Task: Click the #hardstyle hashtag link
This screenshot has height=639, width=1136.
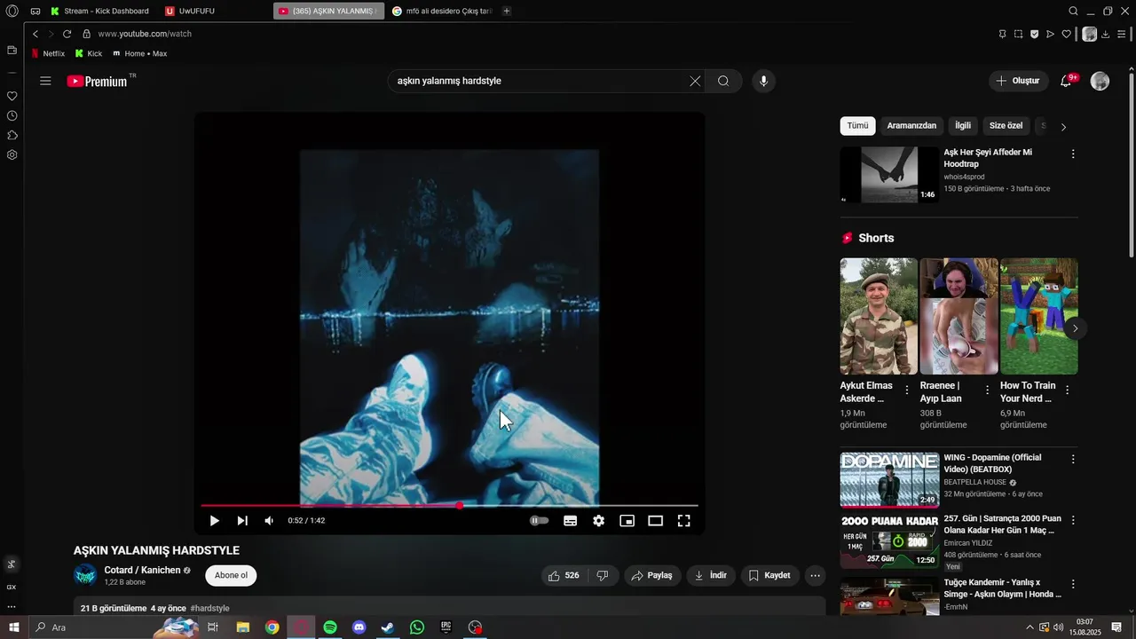Action: pos(209,609)
